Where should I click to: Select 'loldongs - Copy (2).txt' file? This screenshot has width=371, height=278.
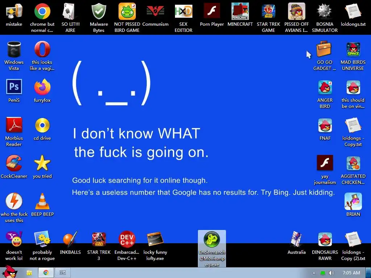tap(353, 246)
